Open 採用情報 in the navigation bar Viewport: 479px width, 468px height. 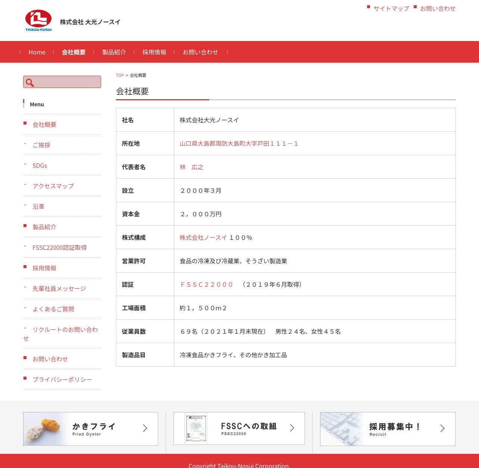point(154,52)
